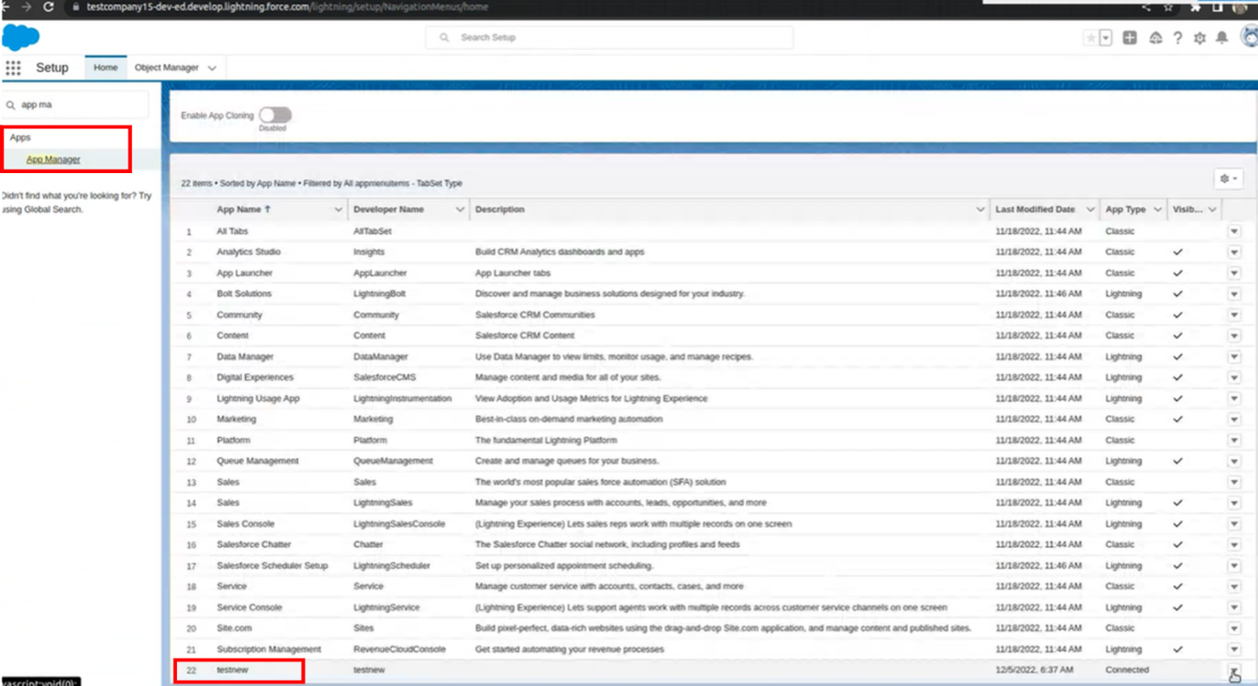Viewport: 1258px width, 686px height.
Task: Open the Global Actions plus icon
Action: pyautogui.click(x=1129, y=38)
